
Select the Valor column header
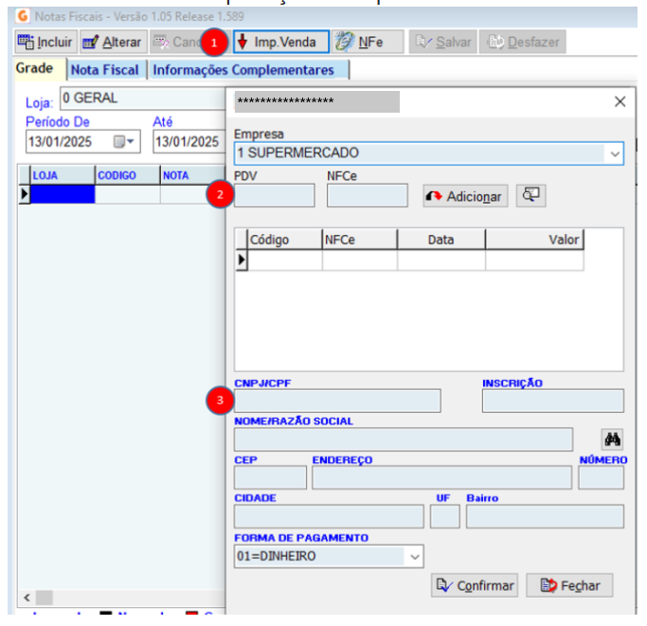coord(535,240)
